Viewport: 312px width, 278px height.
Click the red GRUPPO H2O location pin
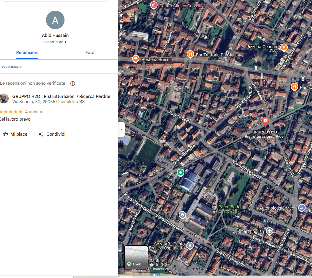pos(266,122)
